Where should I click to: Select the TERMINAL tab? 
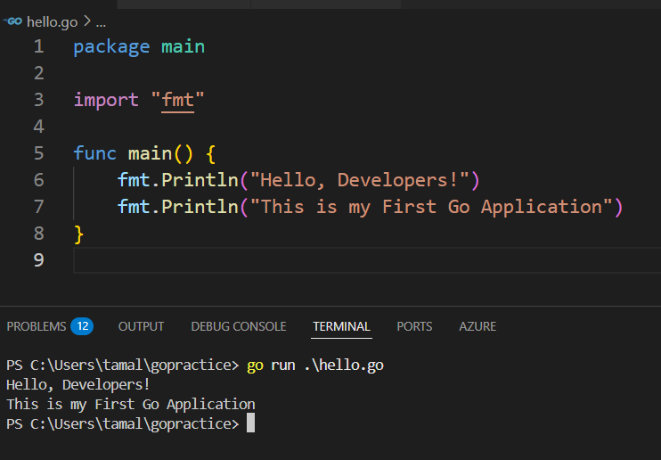pyautogui.click(x=341, y=326)
